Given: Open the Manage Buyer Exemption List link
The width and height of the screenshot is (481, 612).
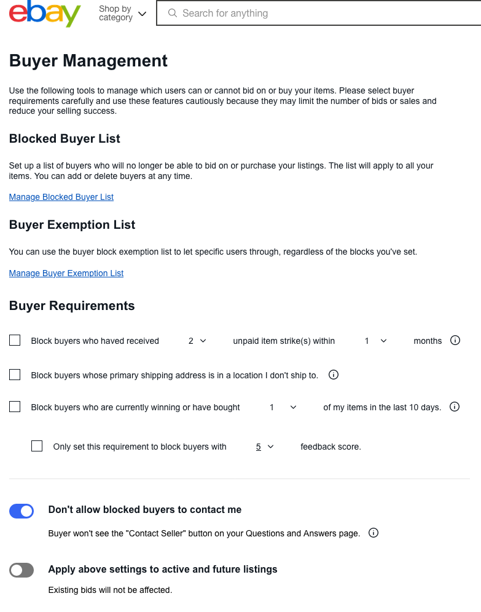Looking at the screenshot, I should point(66,273).
